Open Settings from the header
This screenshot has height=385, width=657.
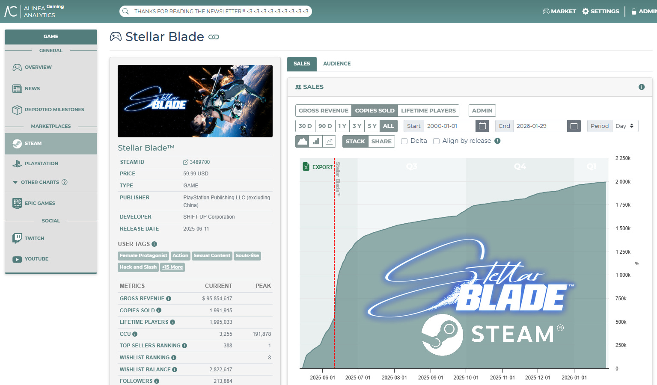601,12
